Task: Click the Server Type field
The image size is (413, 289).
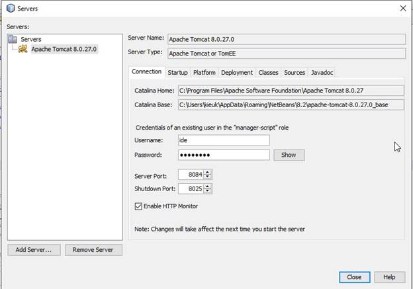Action: coord(287,54)
